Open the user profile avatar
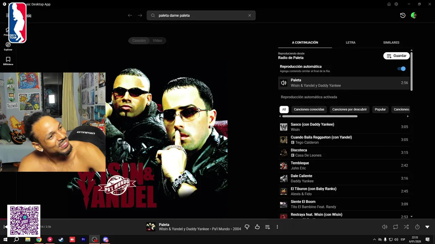 coord(414,15)
